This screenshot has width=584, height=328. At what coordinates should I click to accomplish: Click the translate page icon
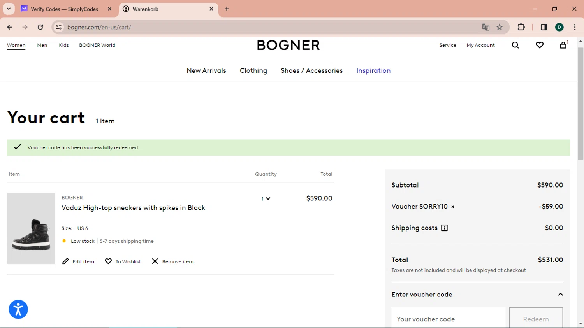click(485, 27)
